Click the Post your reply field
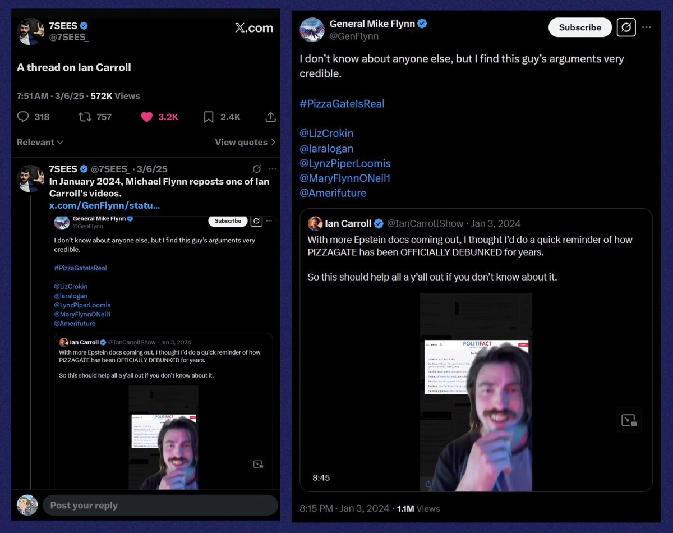The image size is (673, 533). 160,505
